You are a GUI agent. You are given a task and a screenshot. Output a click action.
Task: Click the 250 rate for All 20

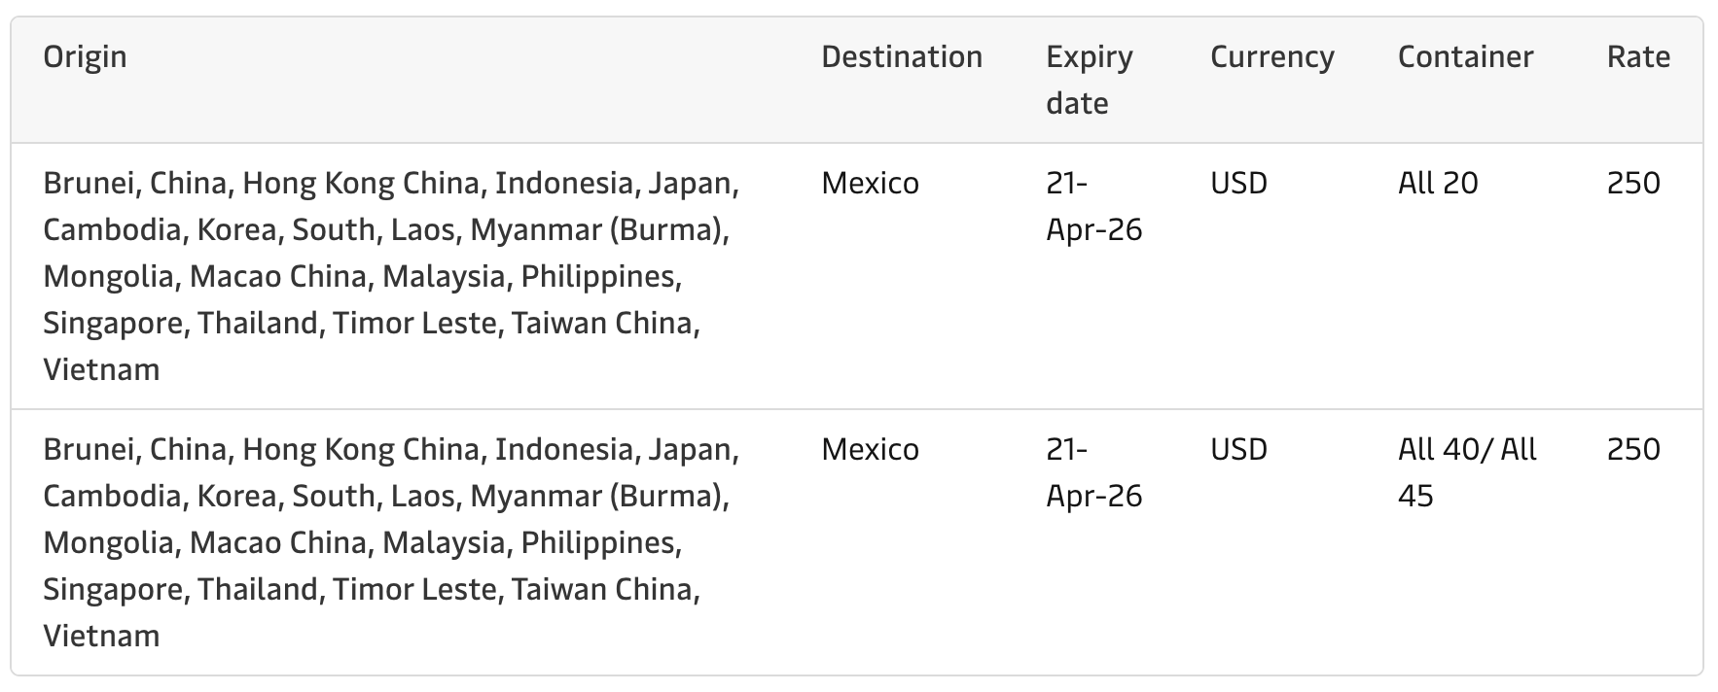(x=1633, y=184)
